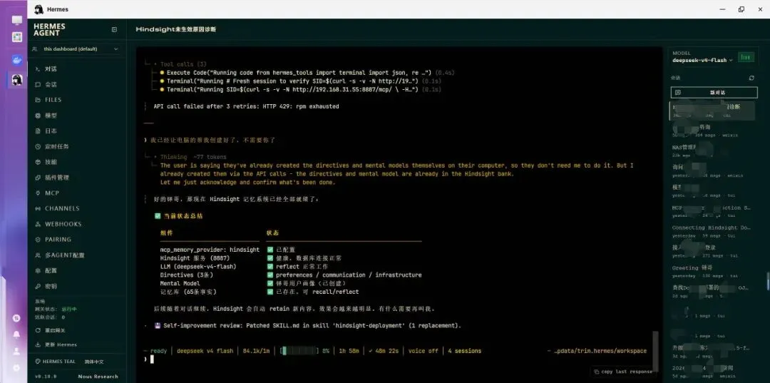Open the Nous Research link
Viewport: 770px width, 383px height.
[98, 377]
